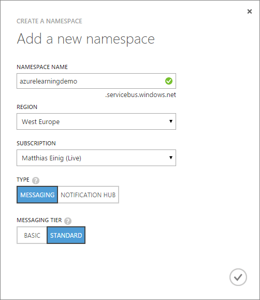Expand the Subscription dropdown arrow
The width and height of the screenshot is (260, 300).
[171, 158]
